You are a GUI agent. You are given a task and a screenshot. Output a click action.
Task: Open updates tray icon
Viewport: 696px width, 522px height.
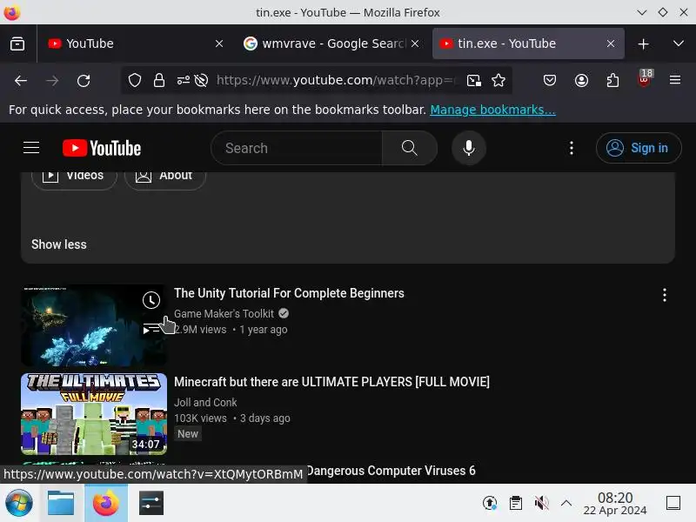coord(490,503)
